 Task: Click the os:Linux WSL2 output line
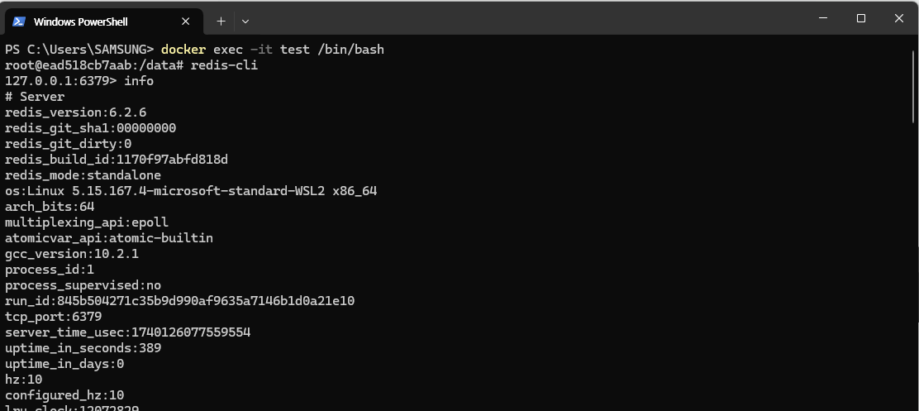pos(191,191)
